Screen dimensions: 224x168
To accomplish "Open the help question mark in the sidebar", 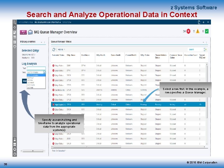I will (15, 154).
